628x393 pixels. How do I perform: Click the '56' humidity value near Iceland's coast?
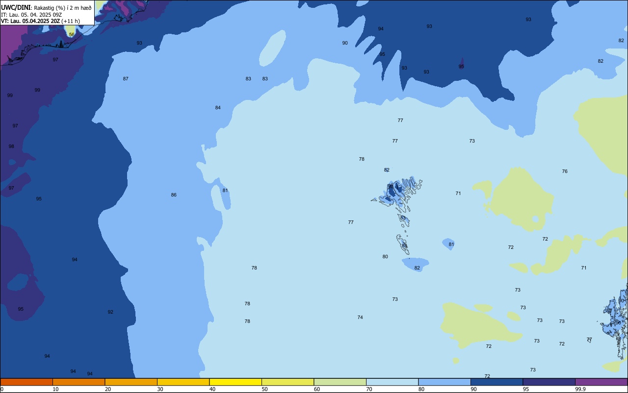tap(72, 35)
